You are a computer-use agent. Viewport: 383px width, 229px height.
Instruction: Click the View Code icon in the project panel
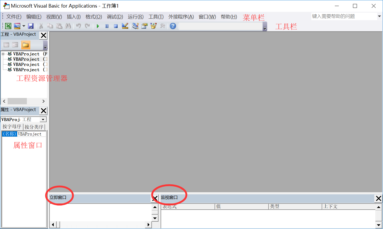pyautogui.click(x=6, y=45)
